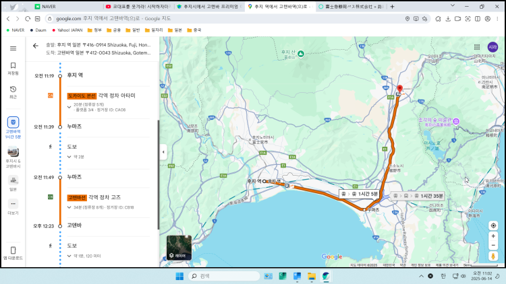Click the 조각의 숲 미술관 museum marker
This screenshot has height=284, width=506.
pos(456,121)
